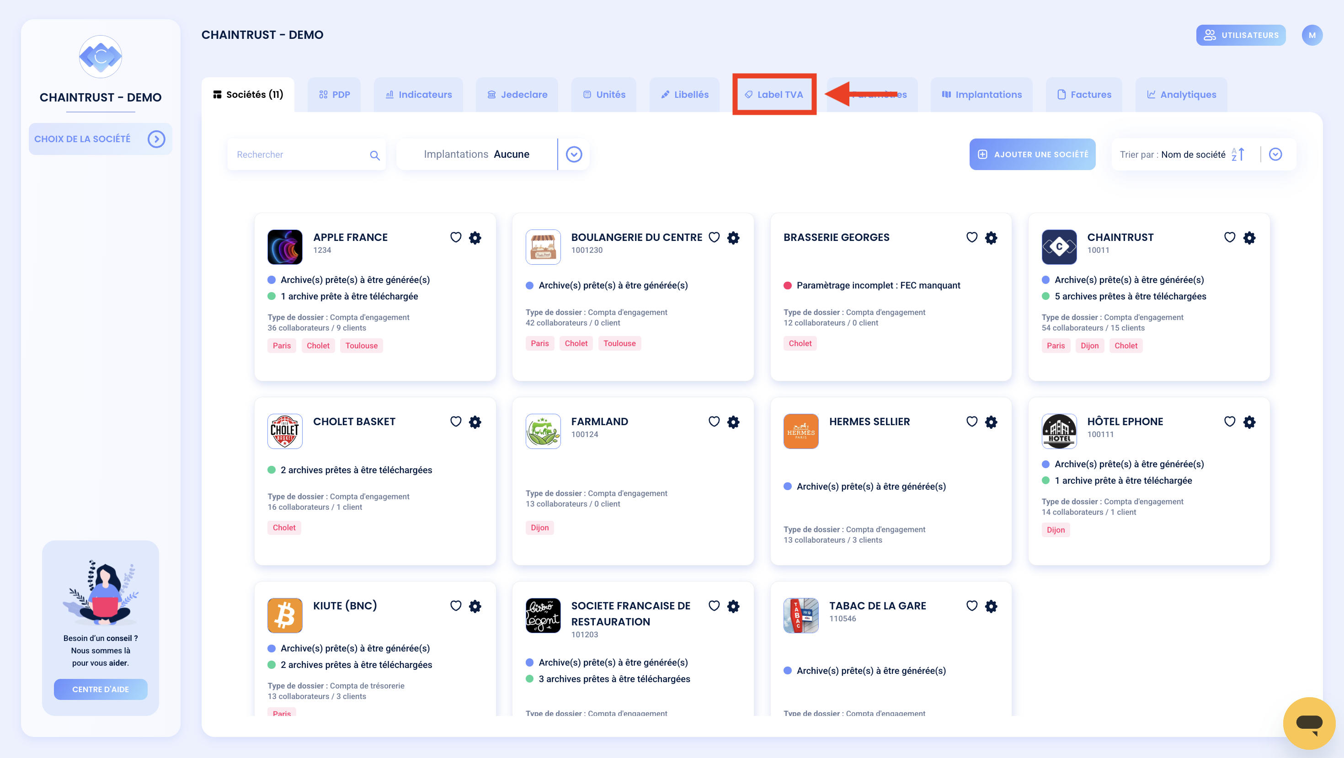Screen dimensions: 1344x758
Task: Open settings gear for HERMES SELLIER
Action: coord(991,422)
